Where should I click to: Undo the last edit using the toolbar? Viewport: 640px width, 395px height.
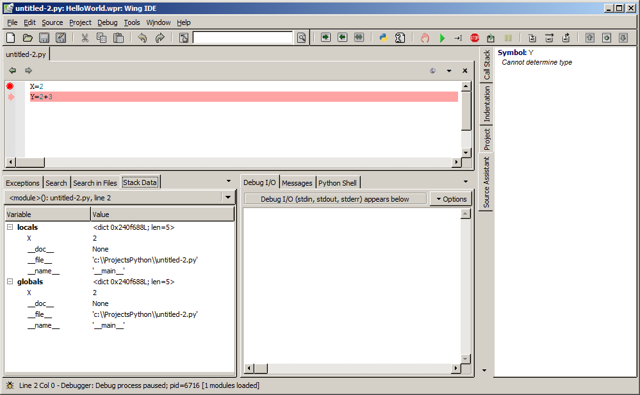(x=142, y=38)
